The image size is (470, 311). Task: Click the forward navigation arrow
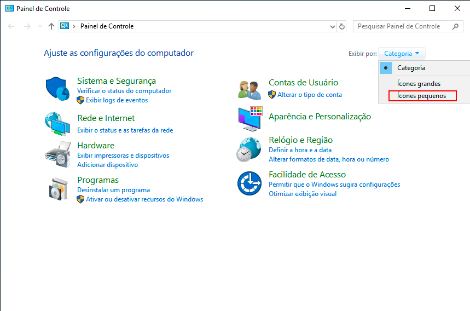[x=27, y=26]
